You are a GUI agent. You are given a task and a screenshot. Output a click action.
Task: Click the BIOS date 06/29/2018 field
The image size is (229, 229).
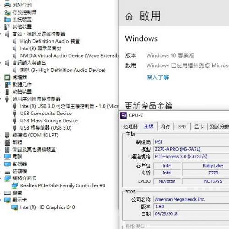point(191,214)
